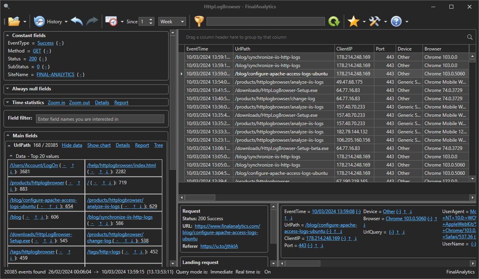
Task: Sort by the EventTime column header
Action: [208, 49]
